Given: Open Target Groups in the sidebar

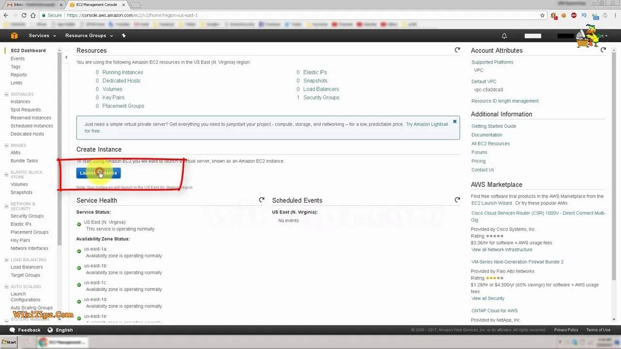Looking at the screenshot, I should pos(25,275).
